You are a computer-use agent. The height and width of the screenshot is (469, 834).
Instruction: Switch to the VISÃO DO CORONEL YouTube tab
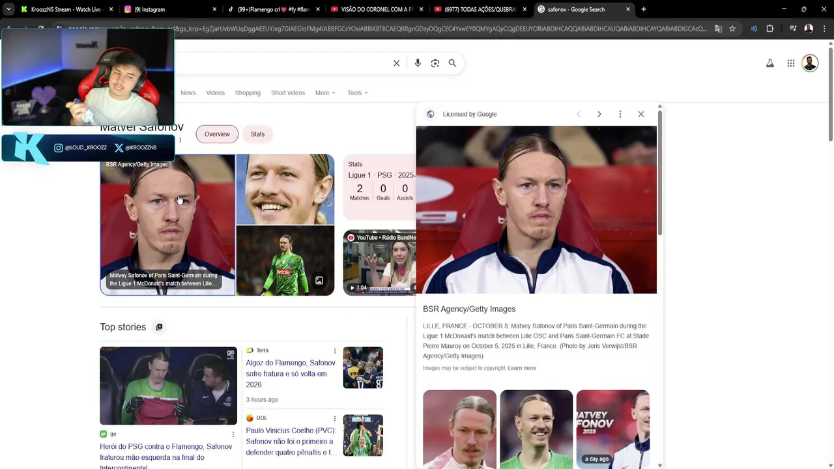[x=377, y=9]
